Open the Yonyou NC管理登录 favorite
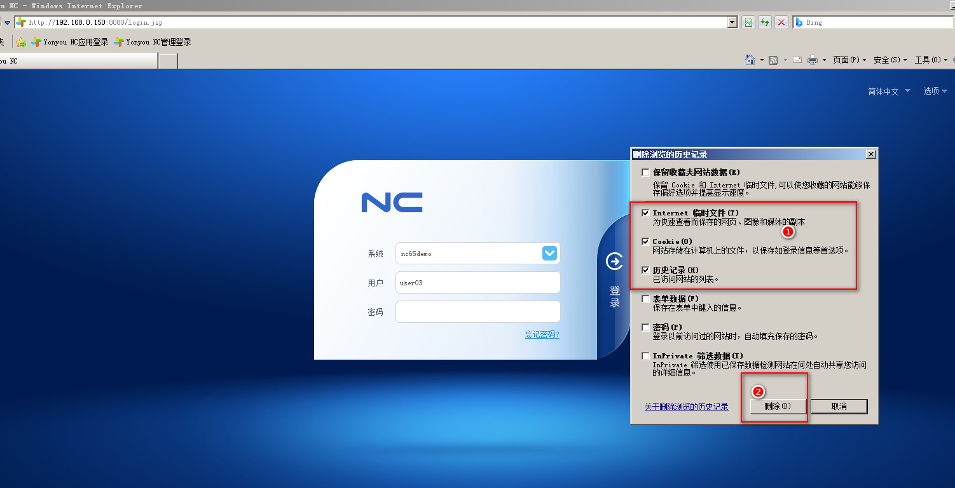This screenshot has width=955, height=488. (153, 42)
